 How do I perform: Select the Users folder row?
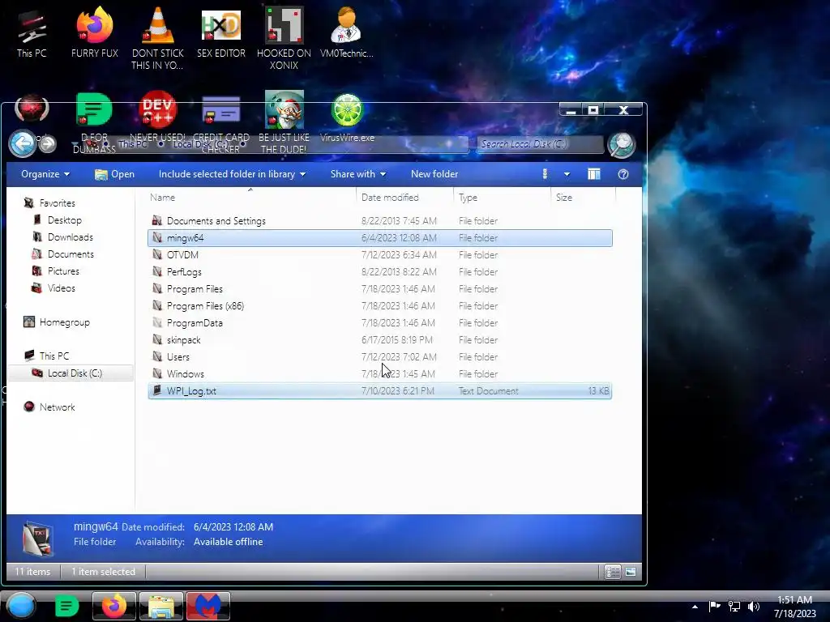pos(380,356)
